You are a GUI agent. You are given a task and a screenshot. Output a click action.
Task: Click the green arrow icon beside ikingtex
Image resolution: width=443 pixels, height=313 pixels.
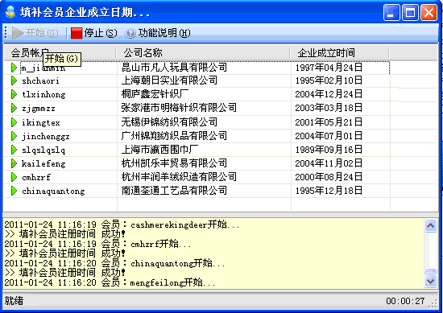[14, 122]
